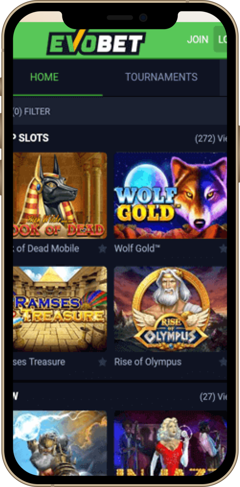Switch to the Tournaments tab
The width and height of the screenshot is (240, 487).
[x=161, y=77]
